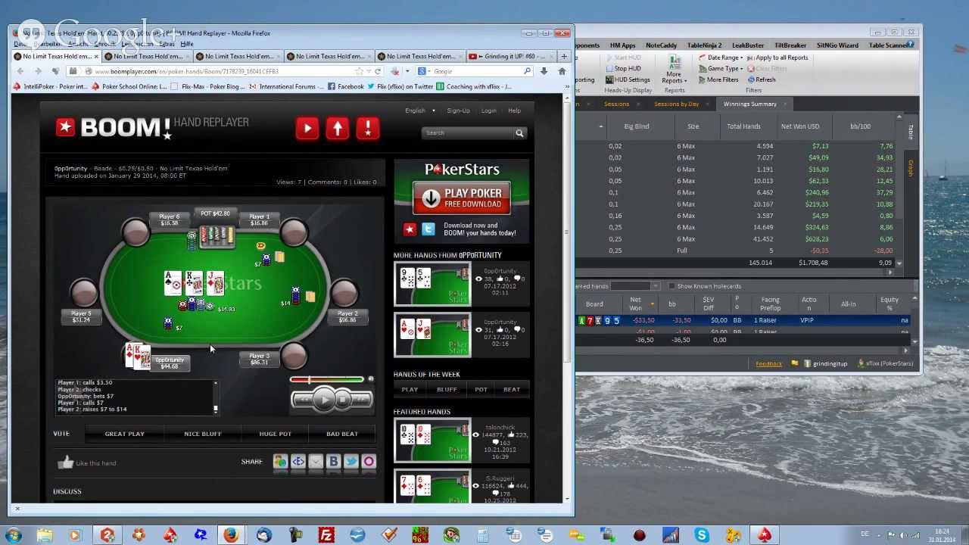Open More Filters in HoldemManager
Screen dimensions: 969x545
pos(718,79)
